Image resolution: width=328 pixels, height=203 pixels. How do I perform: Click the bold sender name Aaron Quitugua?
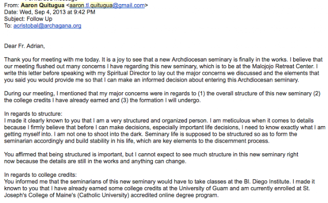(43, 5)
